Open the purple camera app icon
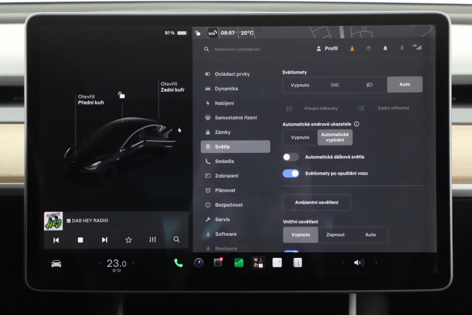Viewport: 472px width, 315px height. (198, 263)
